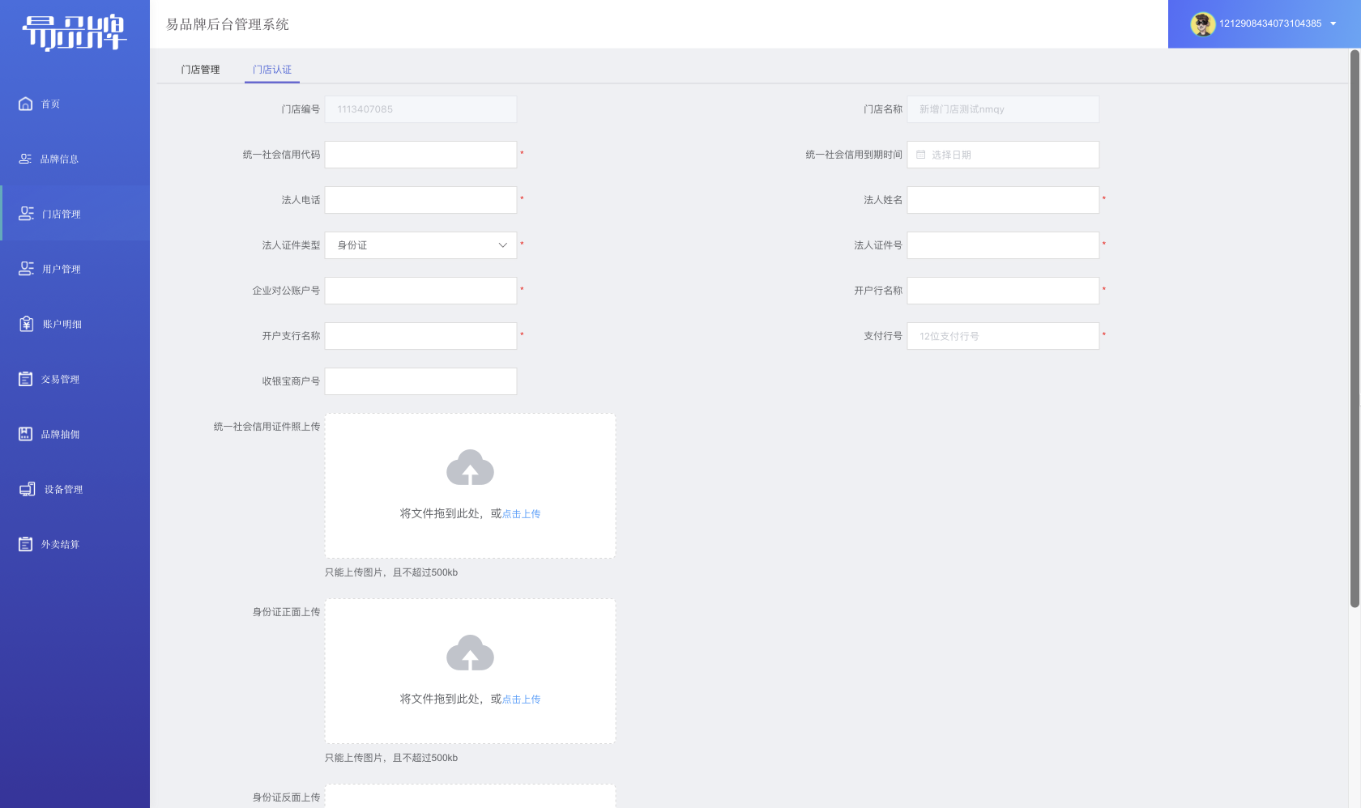Switch to the 门店管理 tab
This screenshot has height=808, width=1361.
[x=200, y=70]
